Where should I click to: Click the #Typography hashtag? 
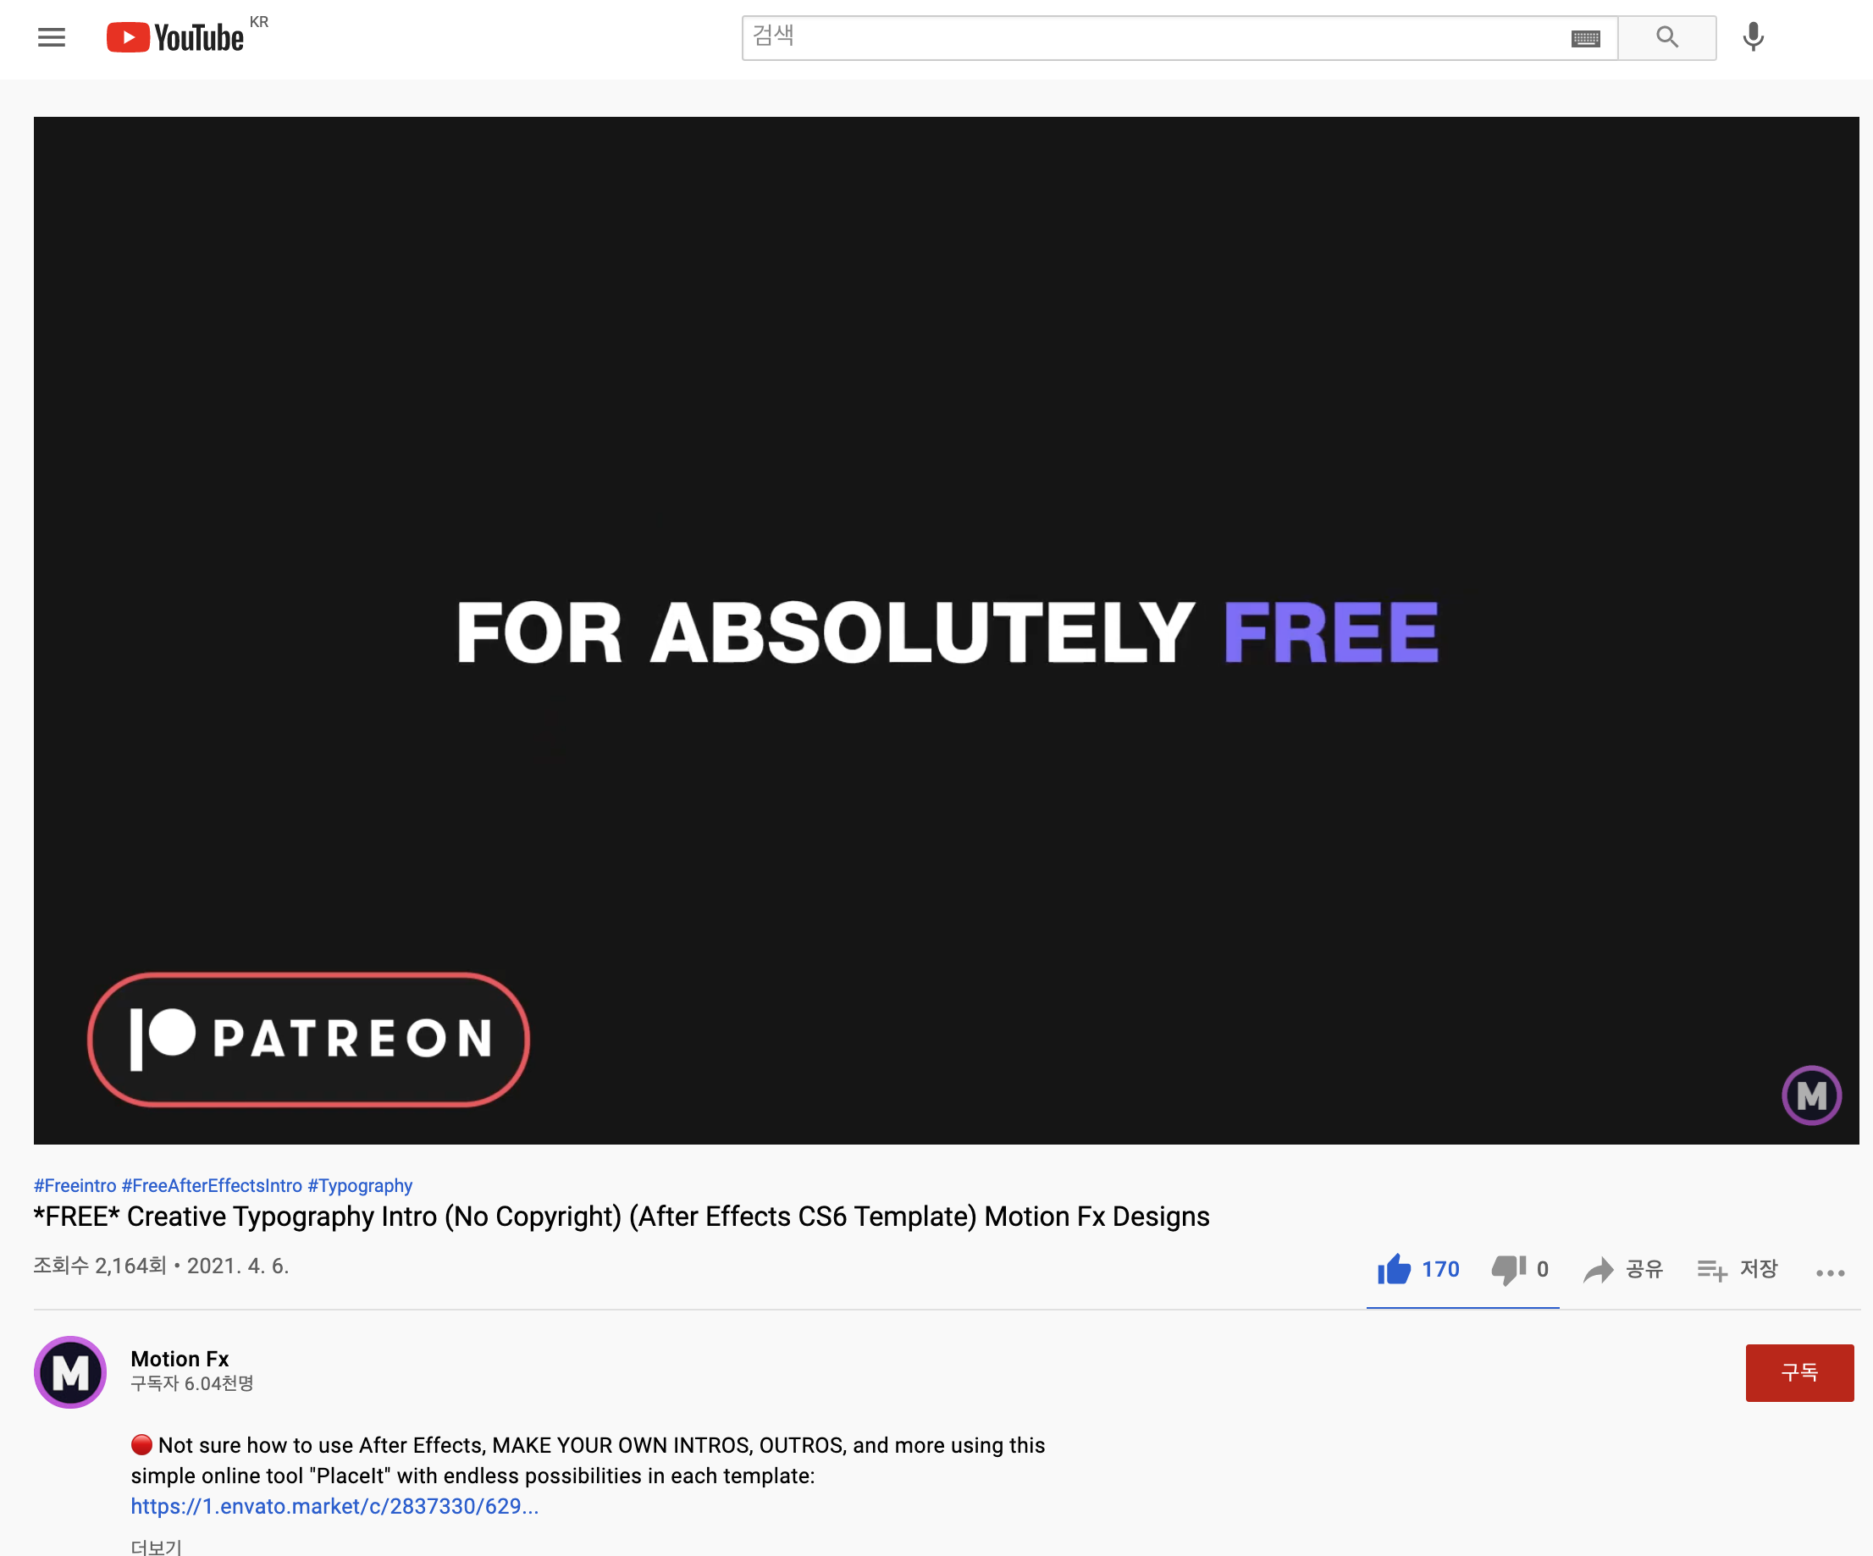361,1185
